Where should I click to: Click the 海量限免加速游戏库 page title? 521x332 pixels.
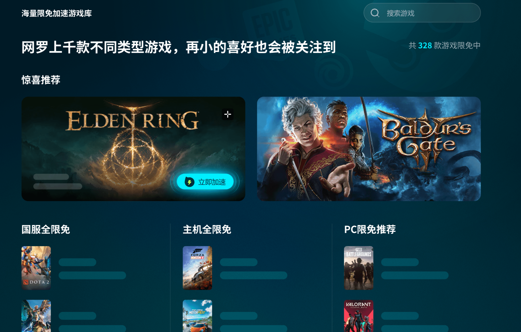click(57, 13)
